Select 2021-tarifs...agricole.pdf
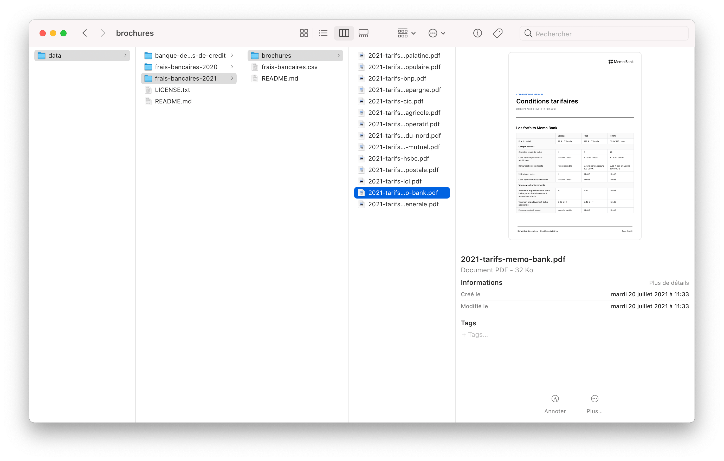Screen dimensions: 724x461 click(402, 113)
